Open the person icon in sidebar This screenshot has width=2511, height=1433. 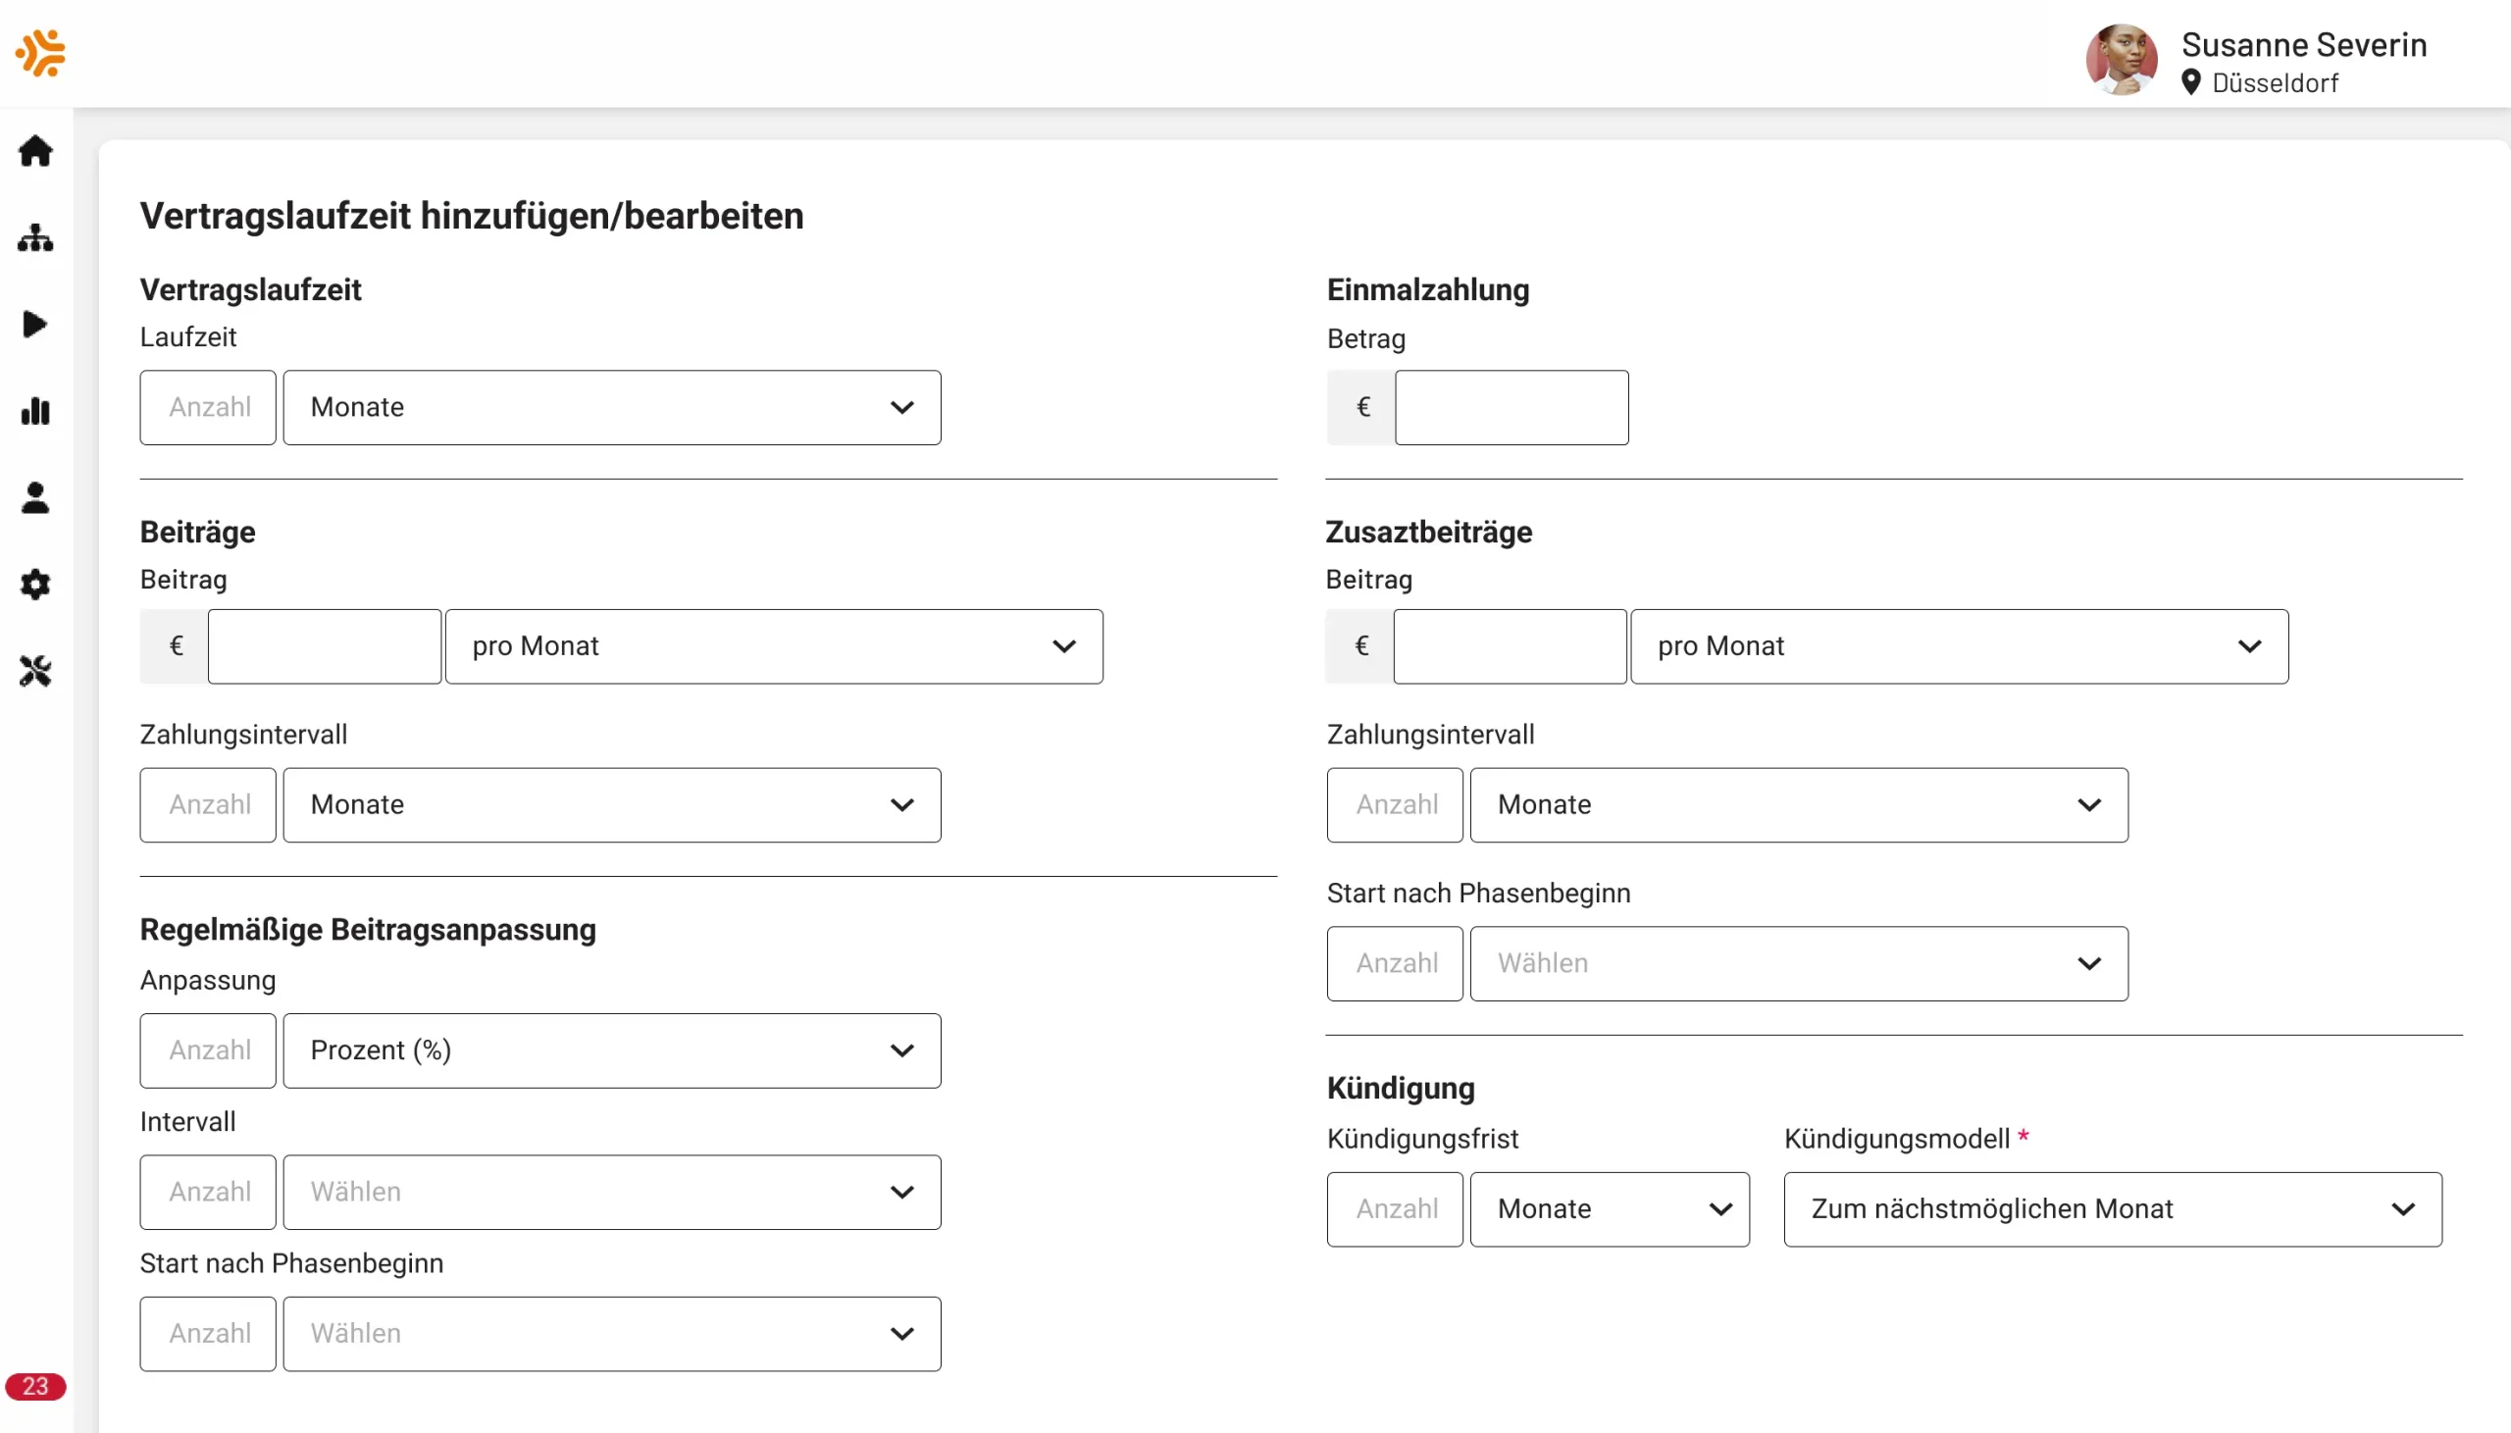click(35, 498)
